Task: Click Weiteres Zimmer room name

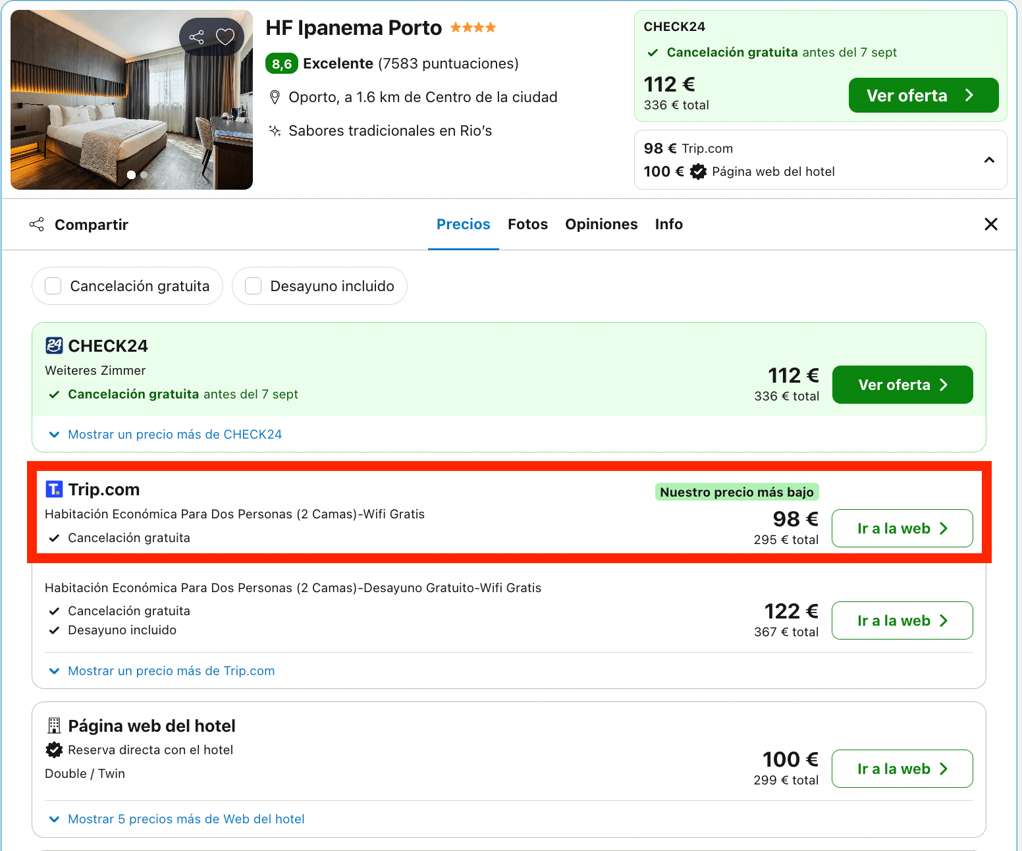Action: tap(95, 370)
